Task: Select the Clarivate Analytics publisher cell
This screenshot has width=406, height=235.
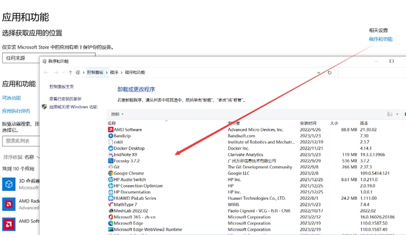Action: tap(245, 155)
